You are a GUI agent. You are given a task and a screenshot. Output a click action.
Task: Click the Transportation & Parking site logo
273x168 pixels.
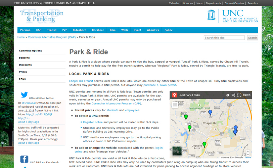click(42, 16)
